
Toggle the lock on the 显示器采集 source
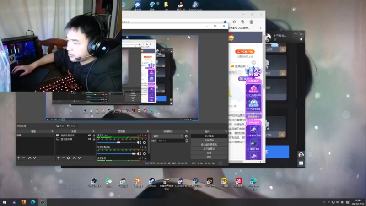coord(94,139)
